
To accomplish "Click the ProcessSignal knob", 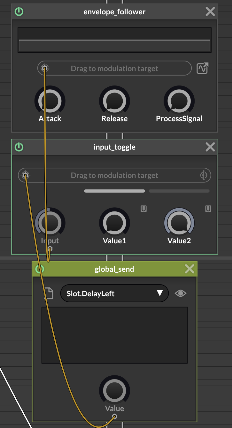I will 179,101.
